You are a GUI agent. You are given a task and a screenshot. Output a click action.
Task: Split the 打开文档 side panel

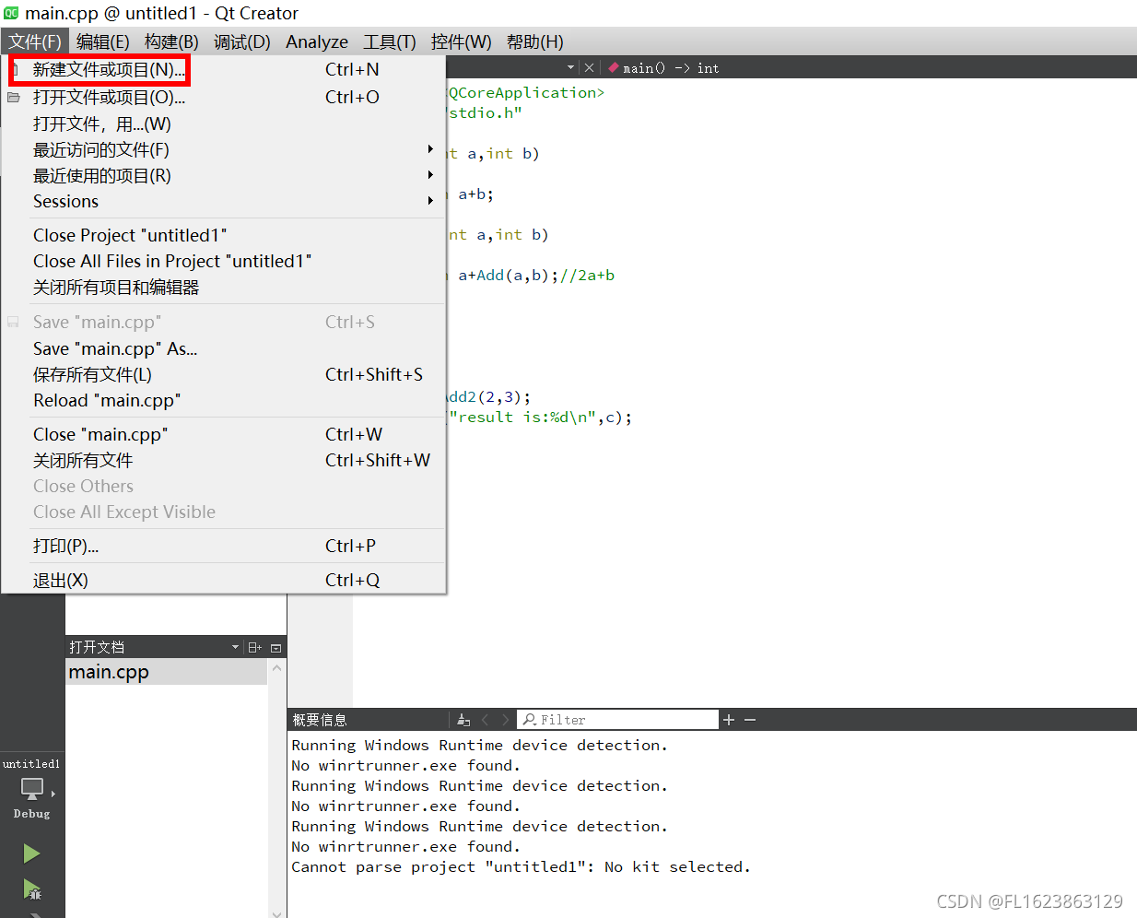click(255, 647)
